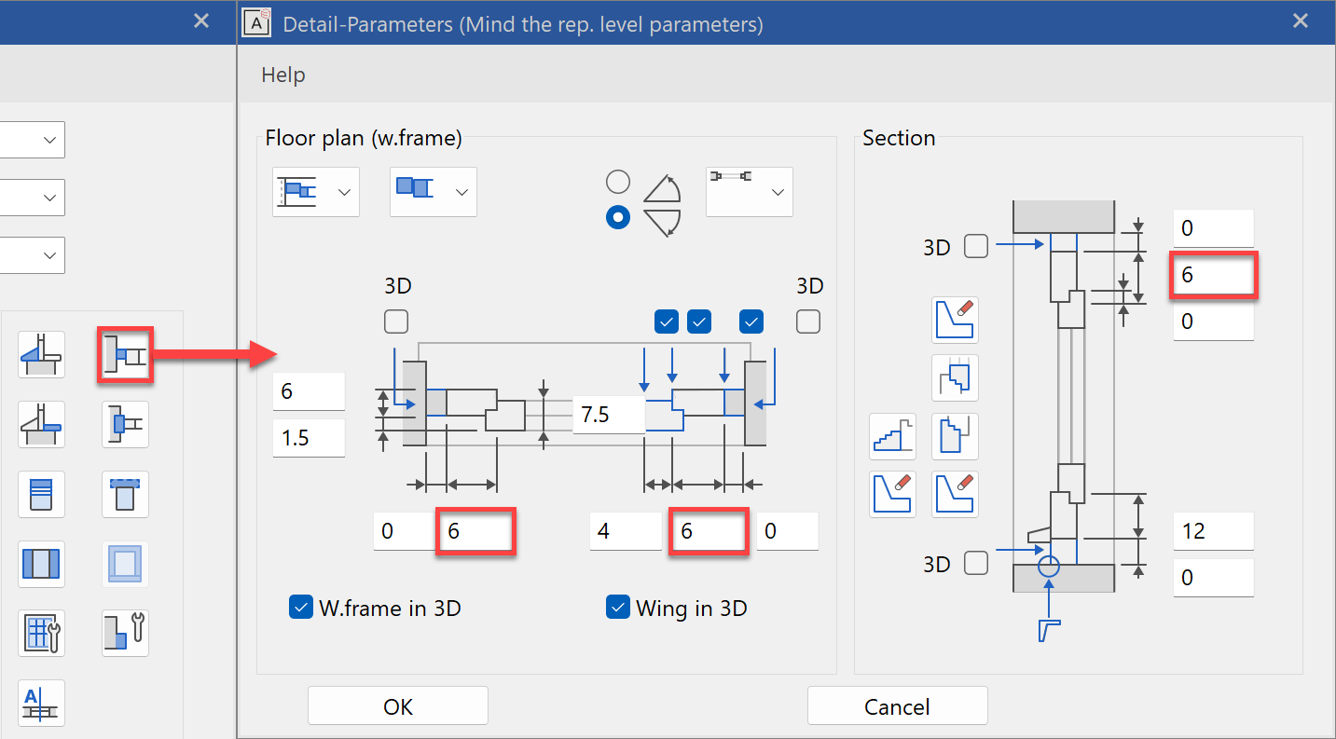Open the text label 'A' annotation icon
Image resolution: width=1336 pixels, height=739 pixels.
(x=41, y=704)
